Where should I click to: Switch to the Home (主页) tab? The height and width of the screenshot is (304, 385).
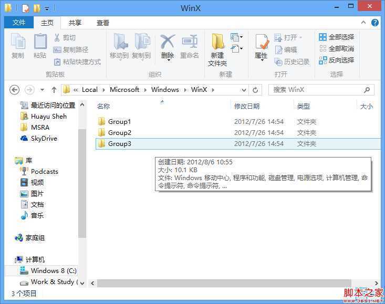point(47,23)
